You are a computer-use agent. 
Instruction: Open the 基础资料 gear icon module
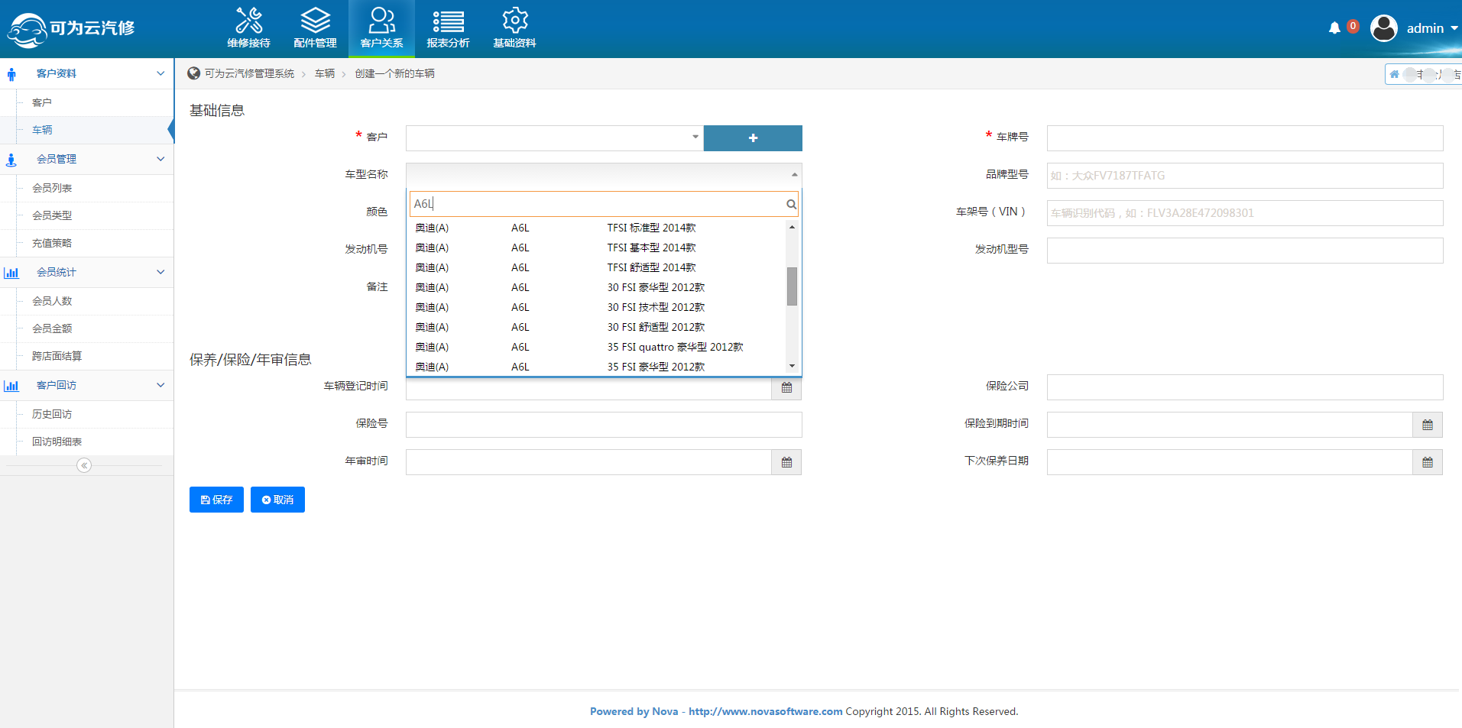[514, 28]
